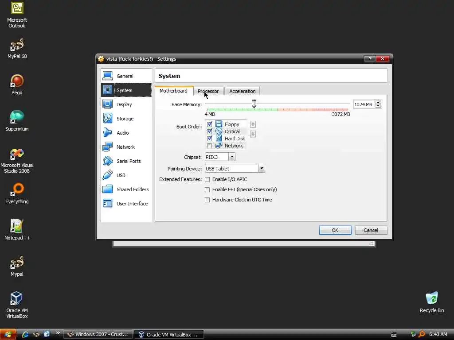Screen dimensions: 454x340
Task: Open the Audio speaker icon
Action: [107, 133]
